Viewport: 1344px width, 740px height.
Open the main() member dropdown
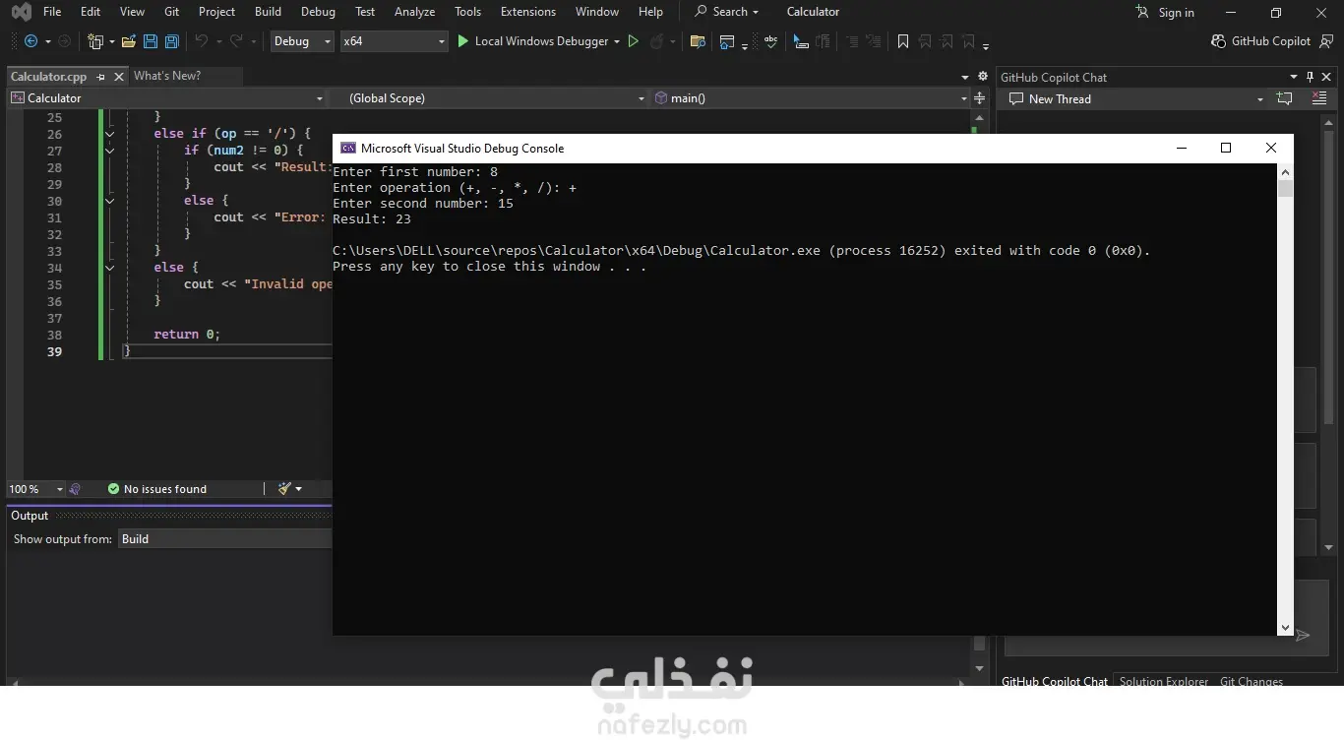click(x=810, y=98)
